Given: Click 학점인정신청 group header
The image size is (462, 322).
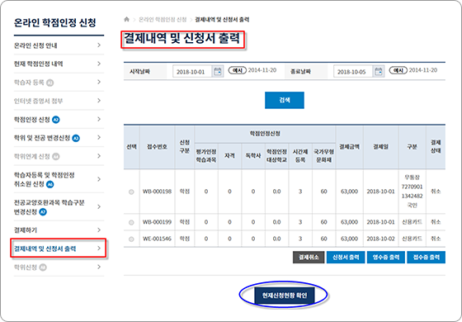Looking at the screenshot, I should [x=265, y=134].
